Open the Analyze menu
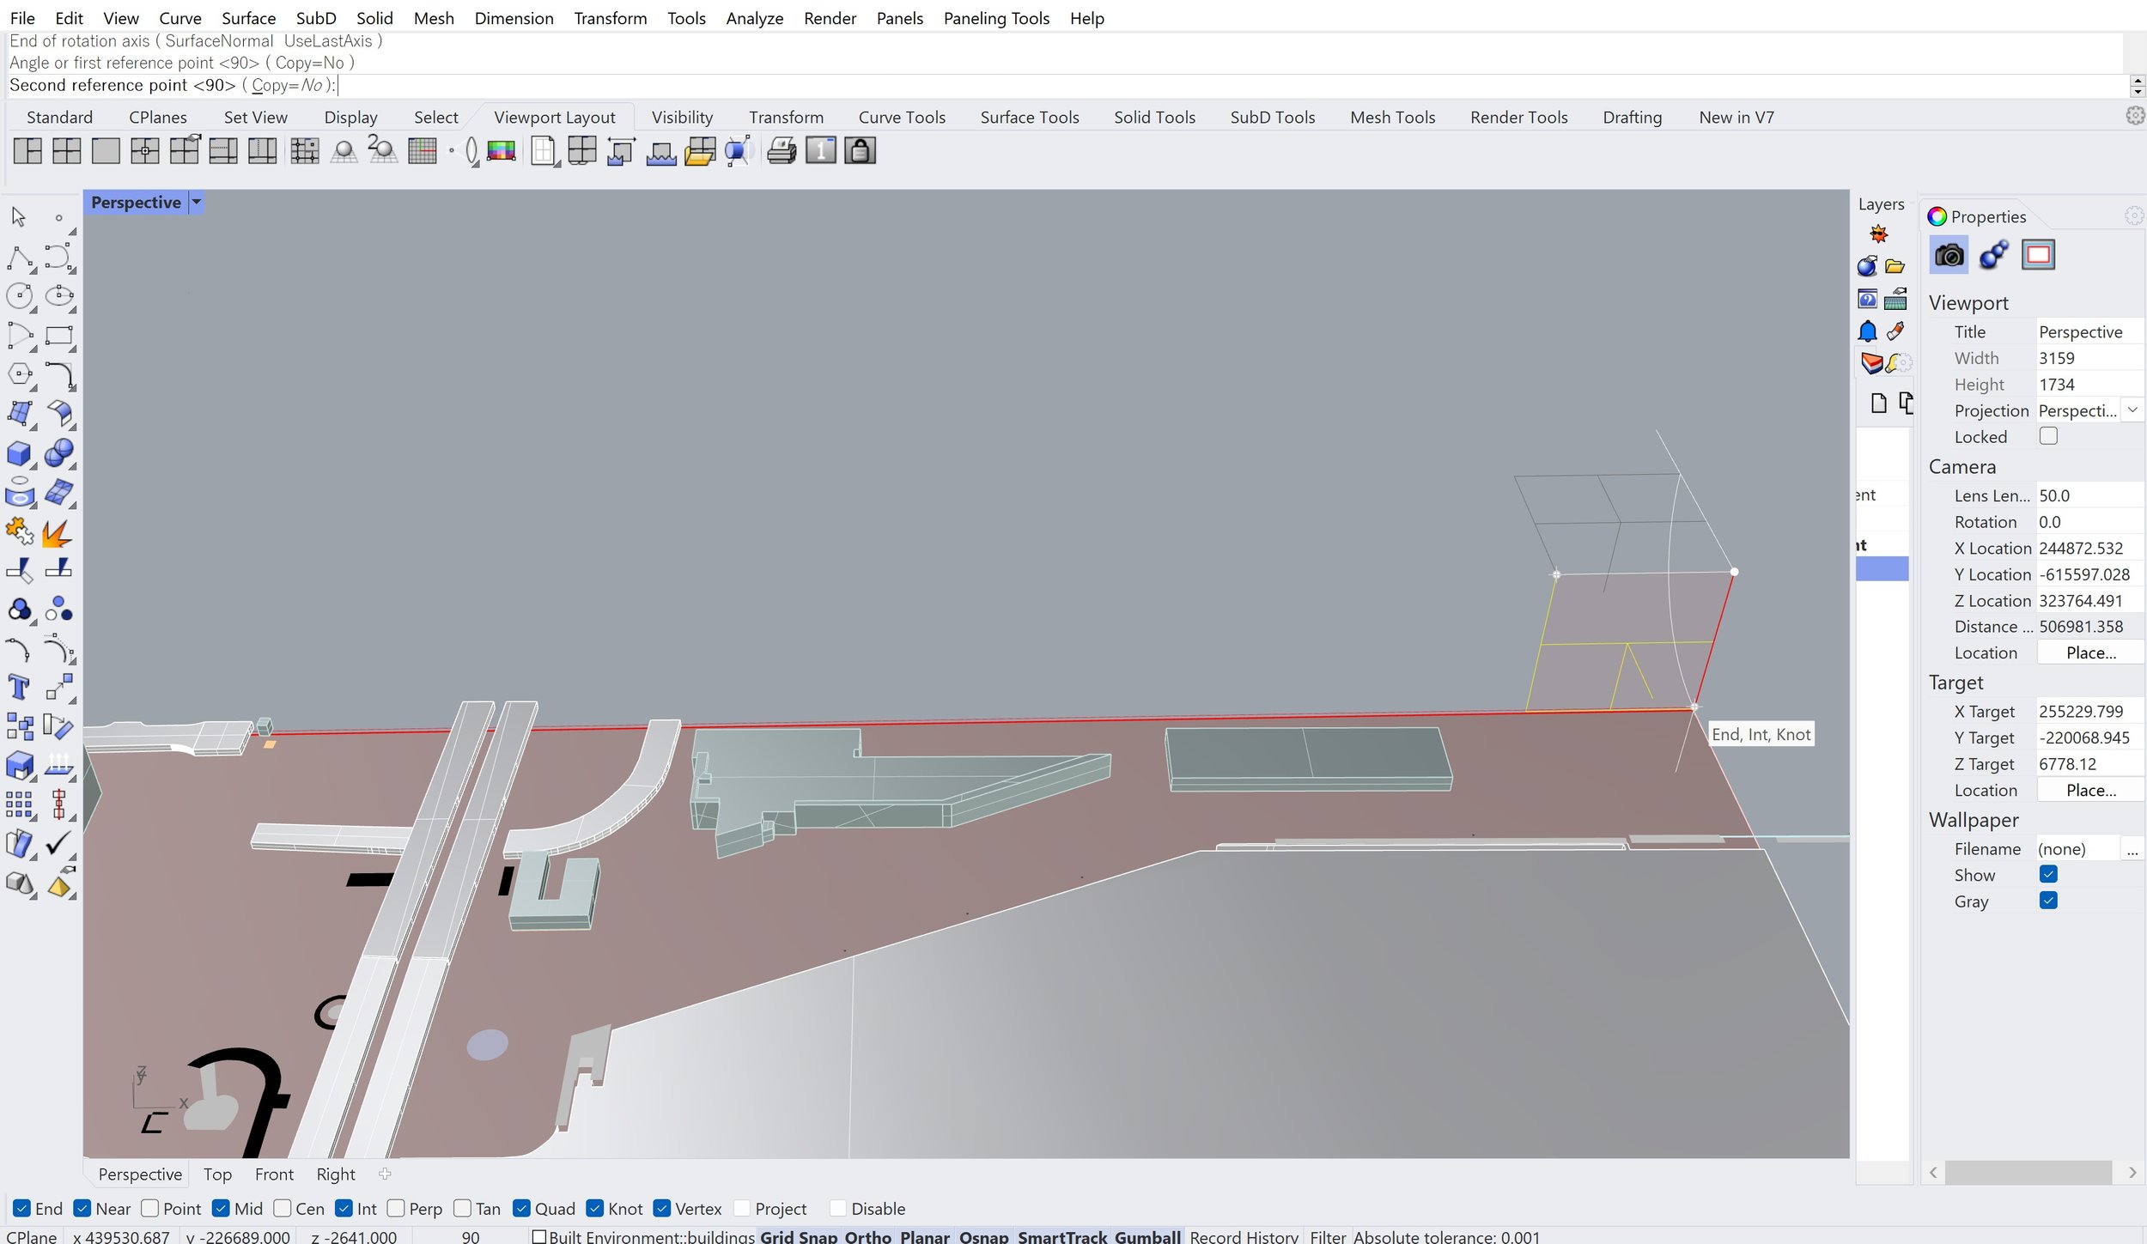2147x1244 pixels. pos(754,18)
